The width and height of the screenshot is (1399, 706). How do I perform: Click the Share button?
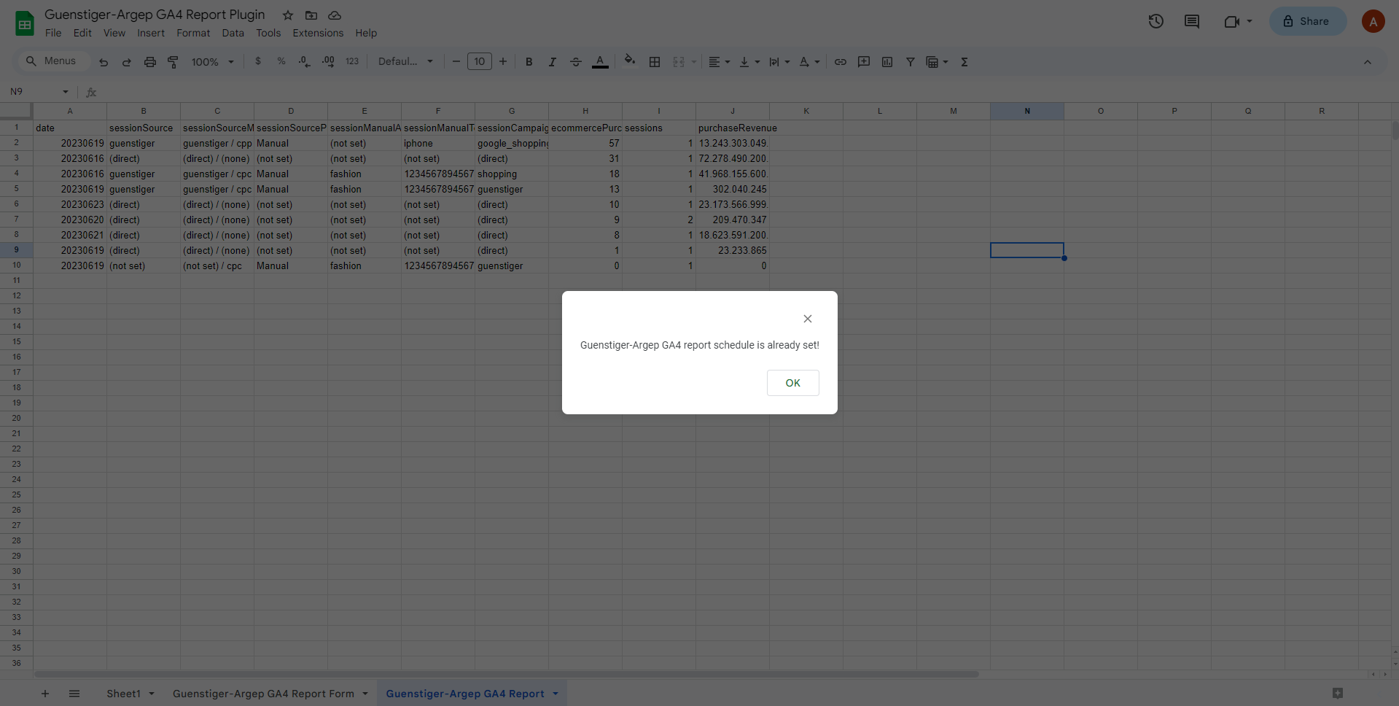pos(1308,21)
